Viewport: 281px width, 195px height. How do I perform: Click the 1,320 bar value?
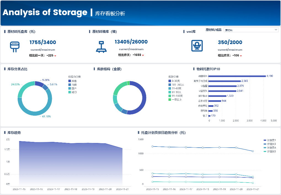pos(230,96)
